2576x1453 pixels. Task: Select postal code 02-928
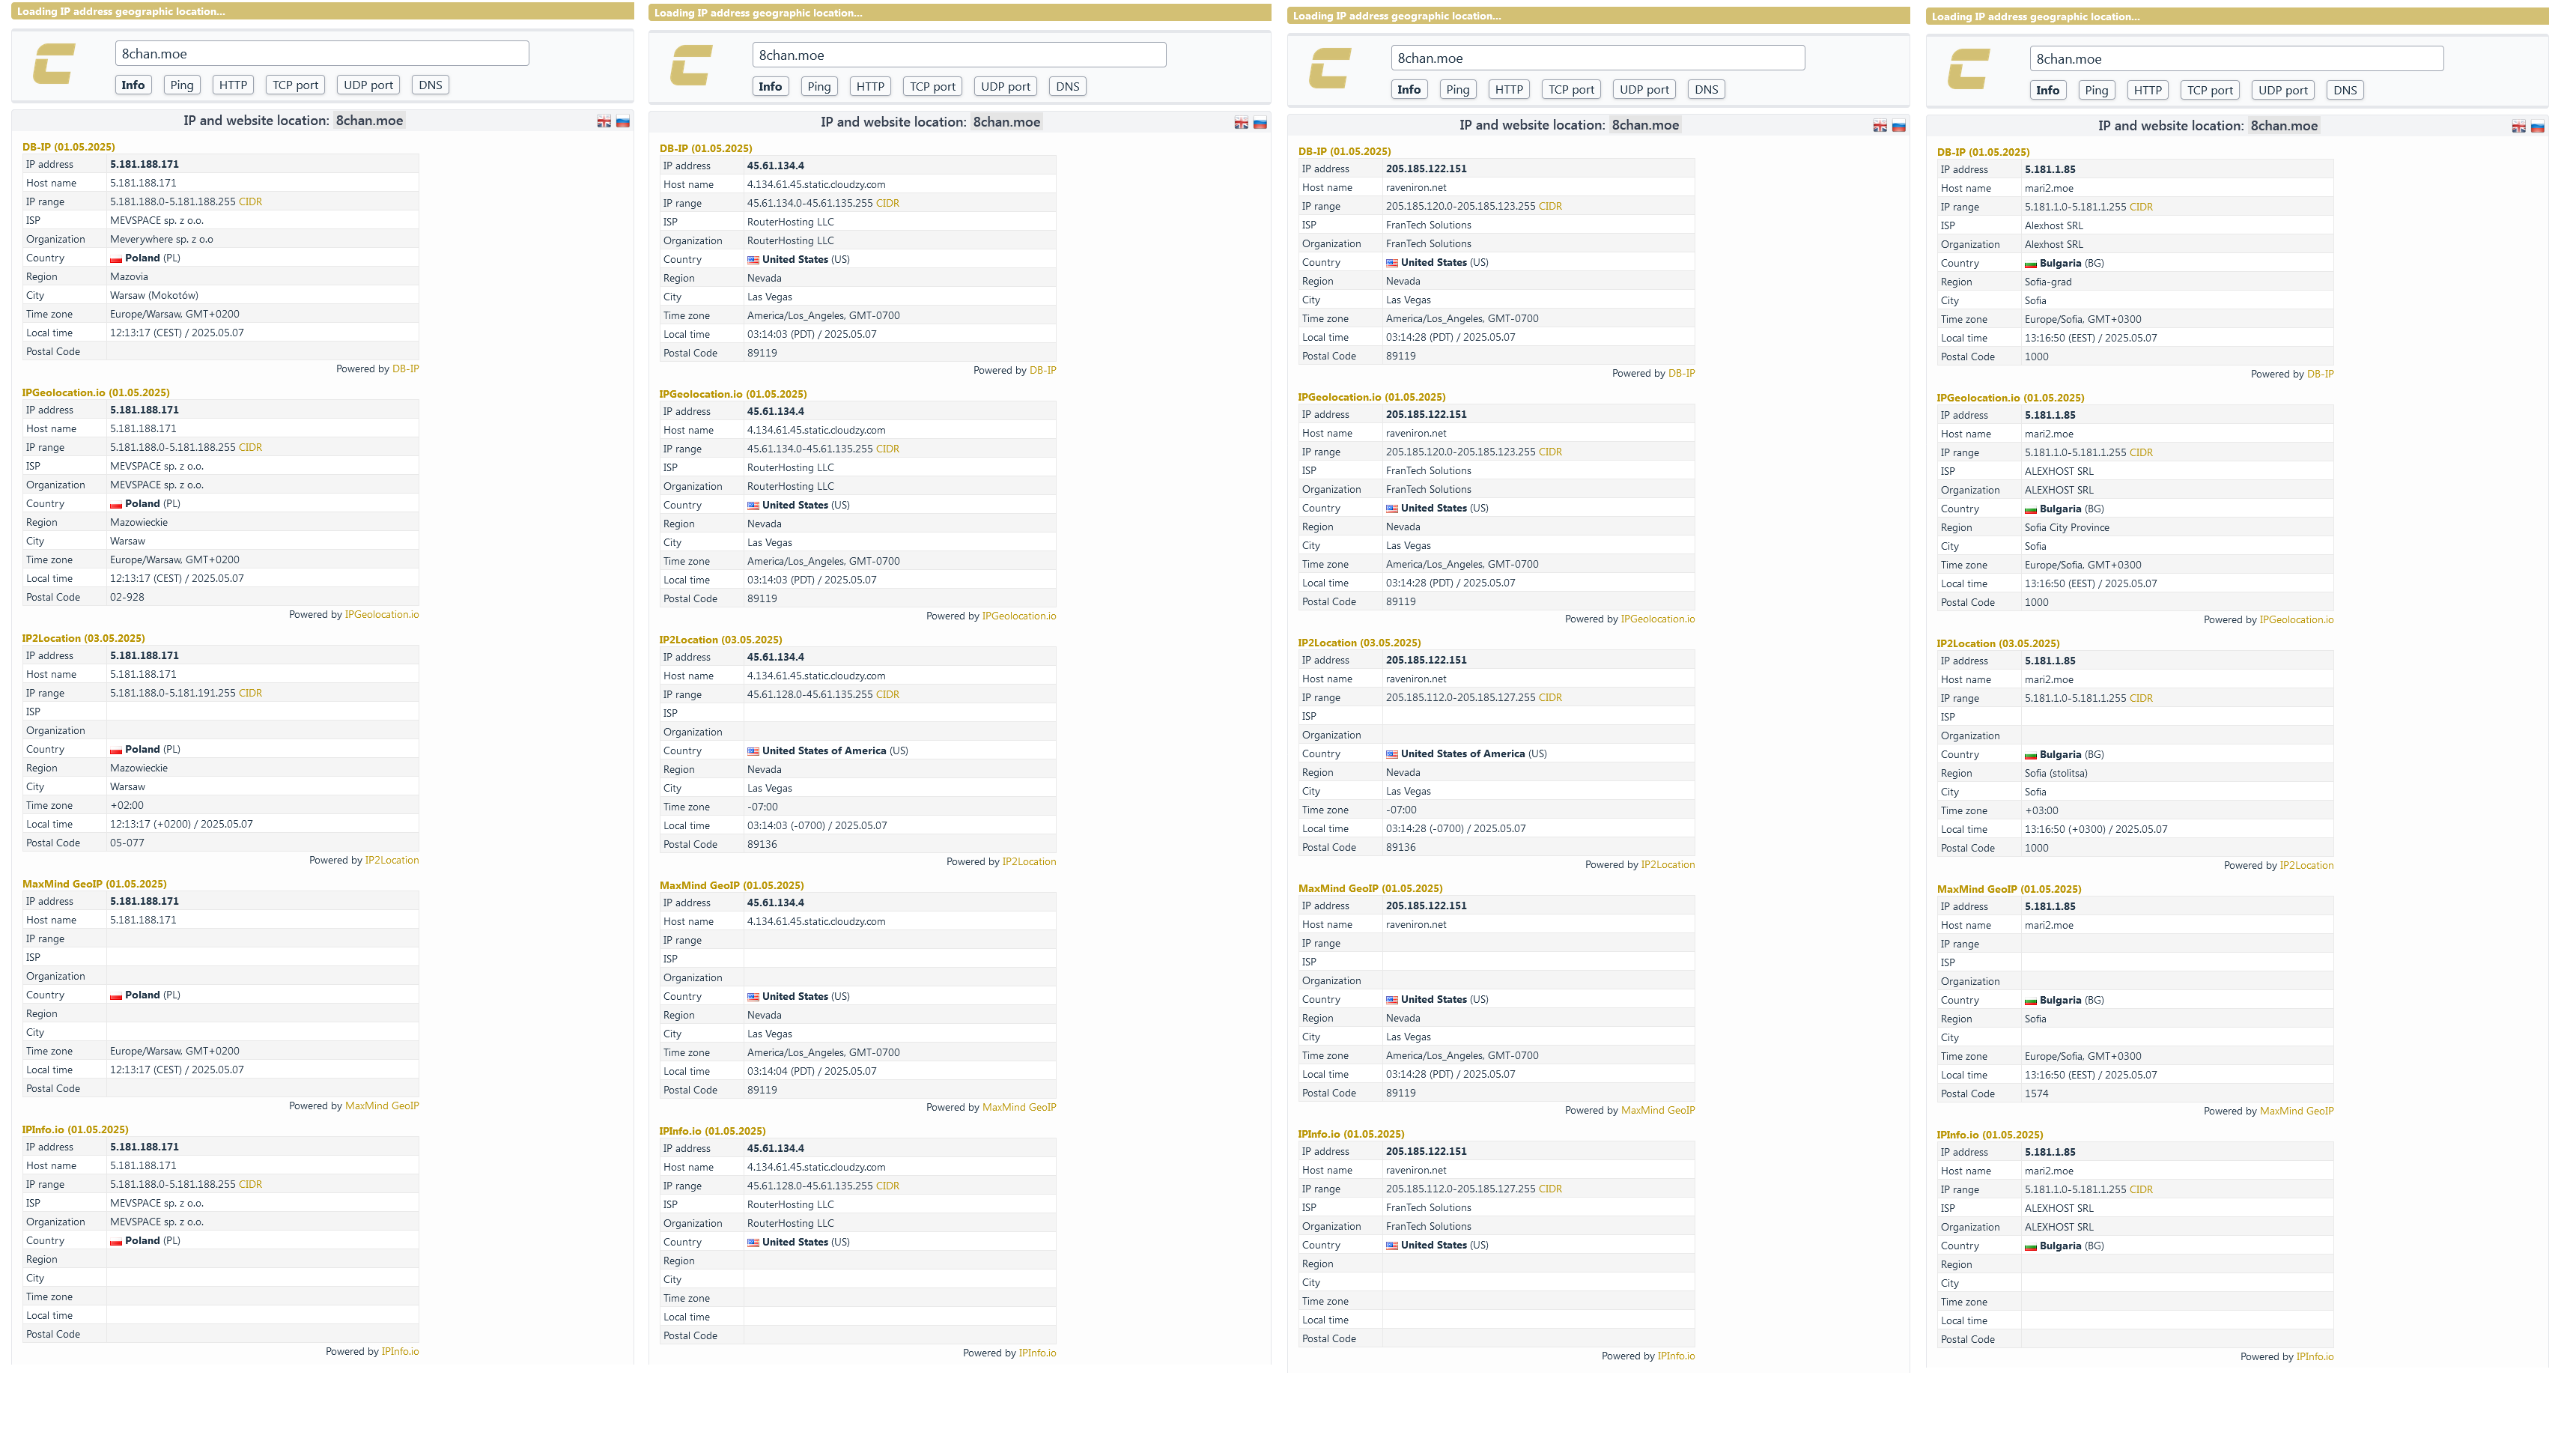point(127,598)
